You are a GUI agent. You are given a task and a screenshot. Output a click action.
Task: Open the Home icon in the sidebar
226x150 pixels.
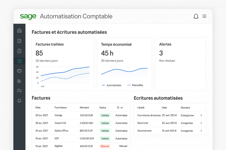pyautogui.click(x=19, y=30)
